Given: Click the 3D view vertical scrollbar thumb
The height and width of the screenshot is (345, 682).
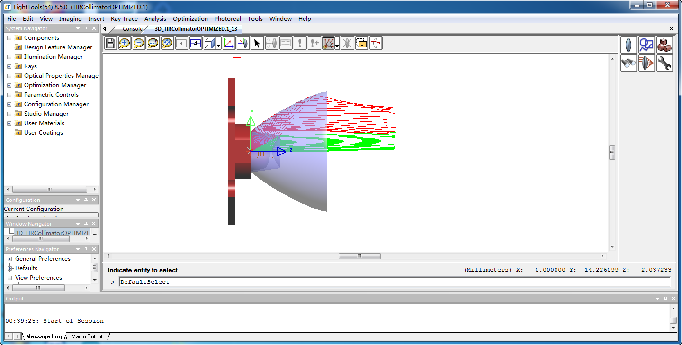Looking at the screenshot, I should click(x=612, y=153).
